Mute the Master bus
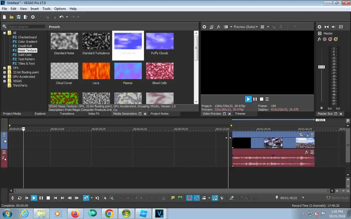Viewport: 351px width, 219px height. coord(330,39)
